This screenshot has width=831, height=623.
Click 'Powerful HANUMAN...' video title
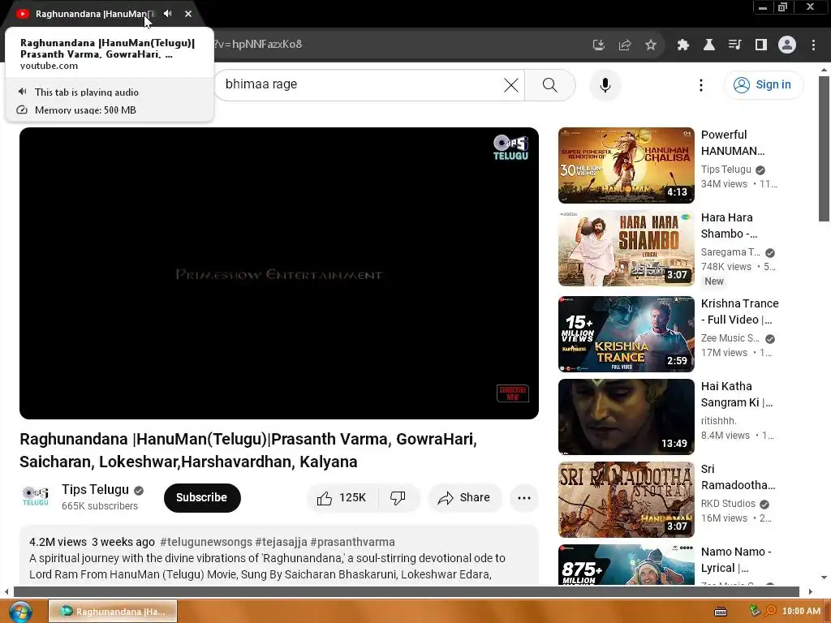pos(733,143)
